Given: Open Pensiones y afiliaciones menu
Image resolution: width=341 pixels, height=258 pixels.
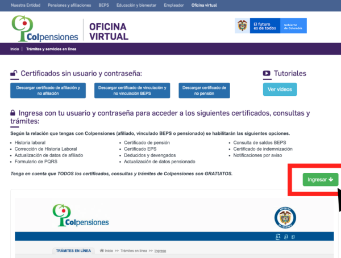Looking at the screenshot, I should 69,5.
